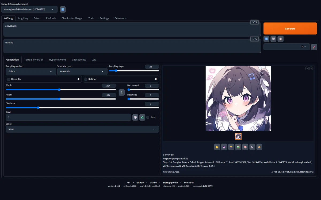Screen dimensions: 321x200
Task: Save image with floppy disk icon
Action: click(x=224, y=147)
